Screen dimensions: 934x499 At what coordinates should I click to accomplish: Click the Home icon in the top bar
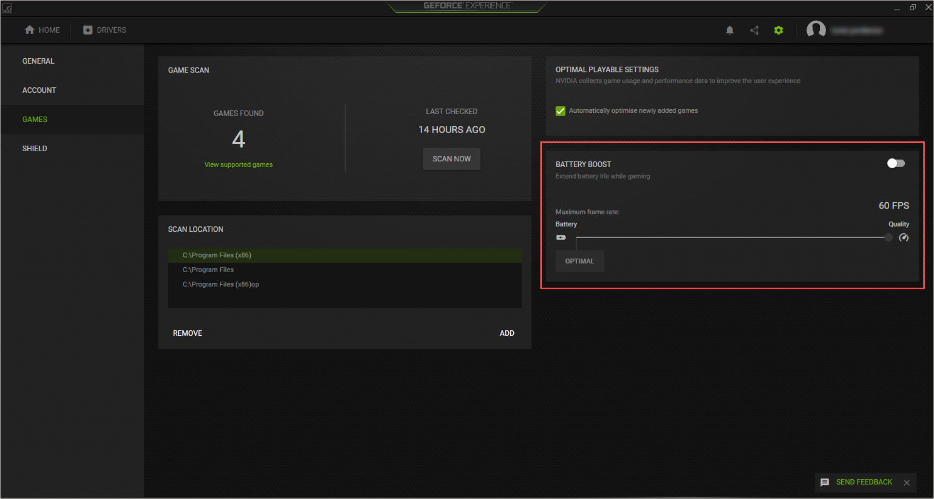coord(29,30)
